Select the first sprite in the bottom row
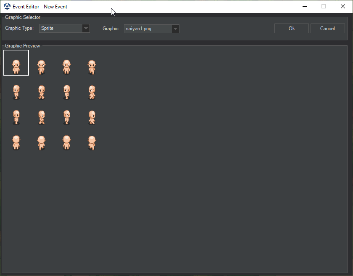This screenshot has height=276, width=353. [16, 142]
